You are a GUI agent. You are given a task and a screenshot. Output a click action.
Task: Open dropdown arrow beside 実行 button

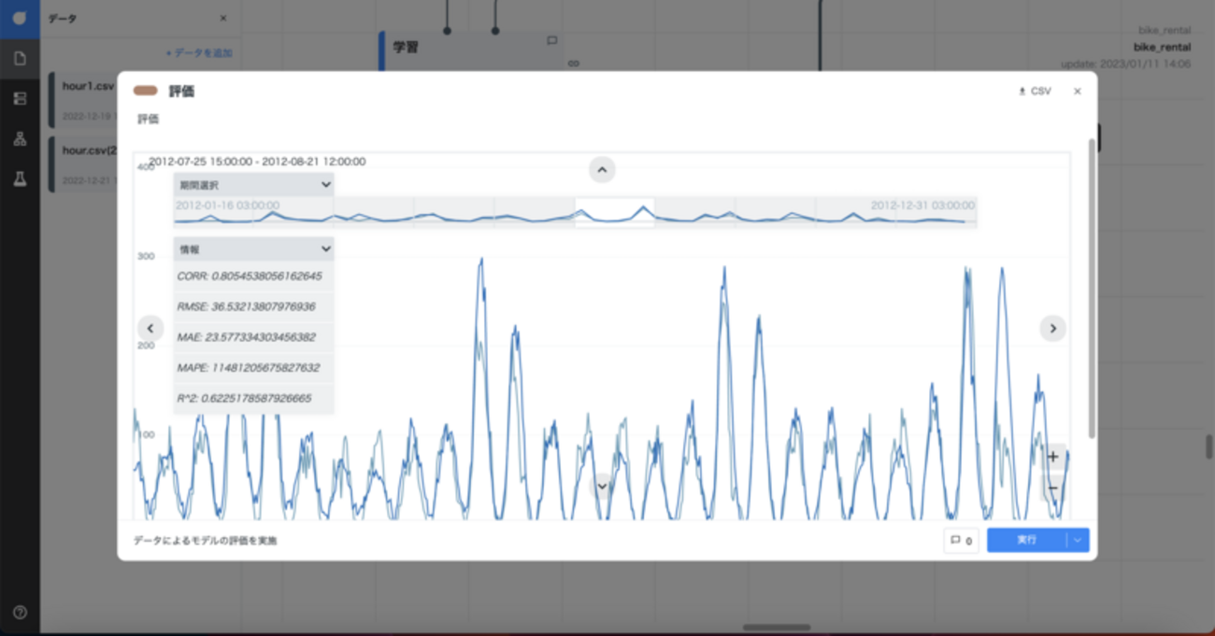point(1078,540)
